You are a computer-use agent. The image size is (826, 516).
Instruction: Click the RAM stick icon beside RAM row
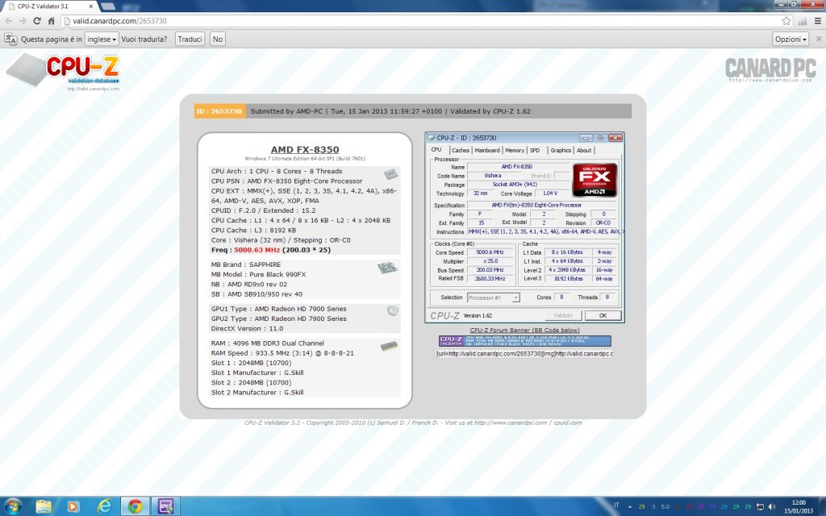coord(389,347)
